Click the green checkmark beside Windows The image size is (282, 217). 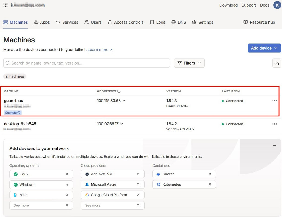[16, 184]
